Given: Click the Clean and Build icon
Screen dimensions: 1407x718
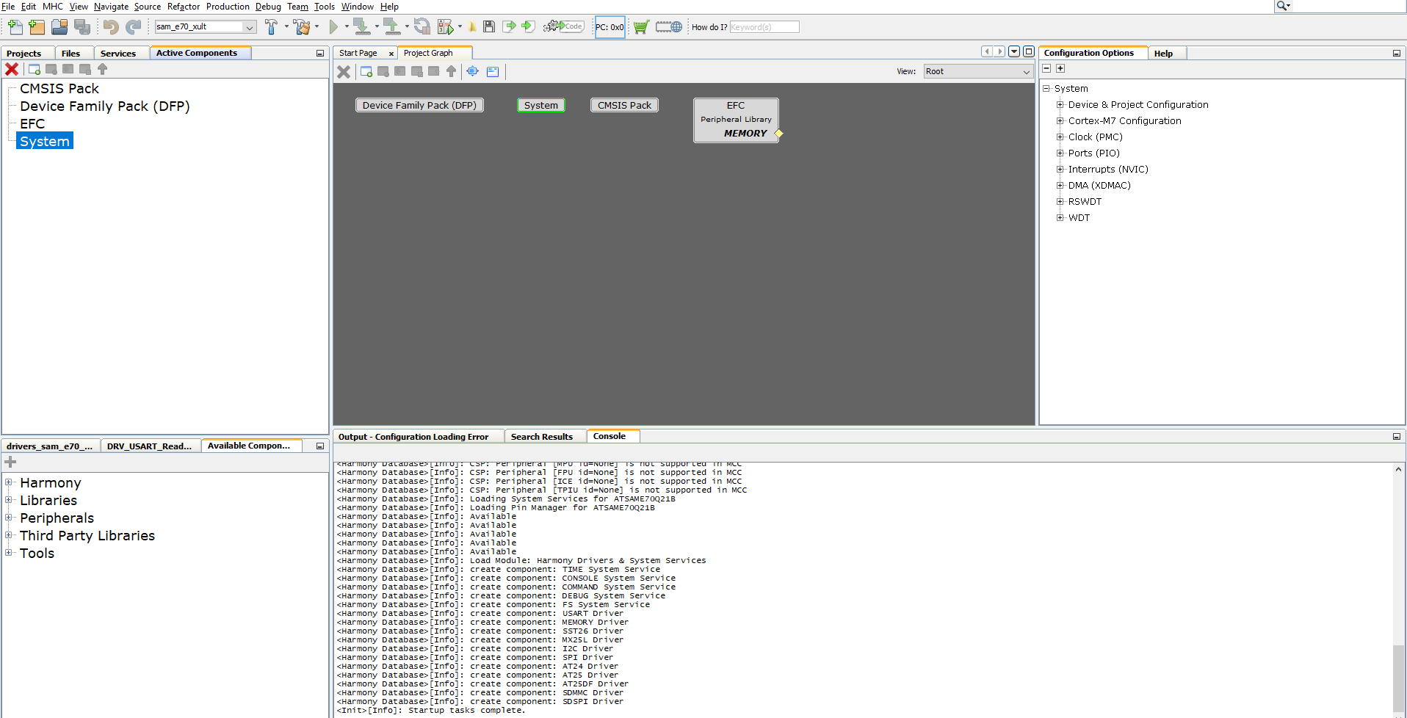Looking at the screenshot, I should pos(302,26).
